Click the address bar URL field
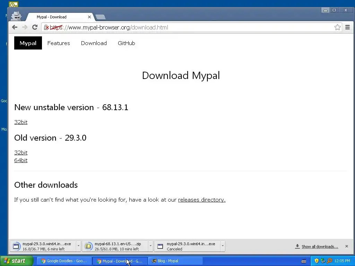This screenshot has height=266, width=355. [x=191, y=27]
